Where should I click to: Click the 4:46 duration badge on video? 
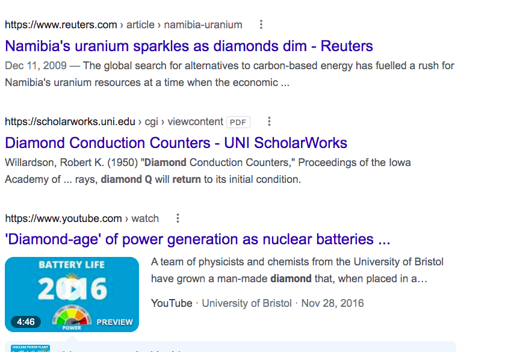pos(26,322)
